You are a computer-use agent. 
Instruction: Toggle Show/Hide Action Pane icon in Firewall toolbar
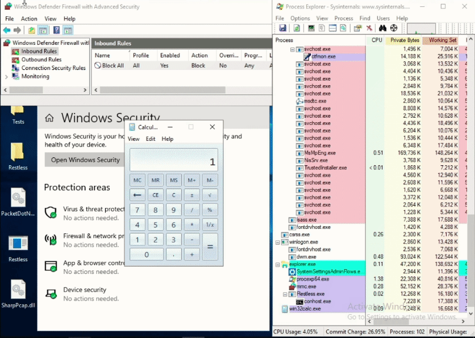68,30
